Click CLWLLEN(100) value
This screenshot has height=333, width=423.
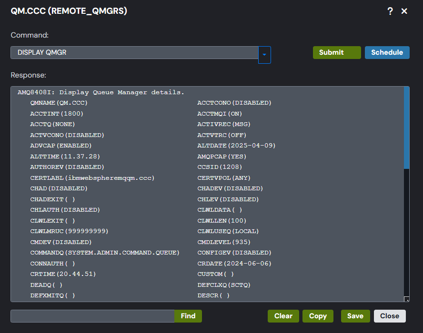pos(222,221)
